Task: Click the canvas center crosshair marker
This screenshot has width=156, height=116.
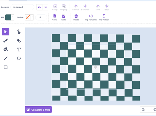Action: [x=95, y=67]
